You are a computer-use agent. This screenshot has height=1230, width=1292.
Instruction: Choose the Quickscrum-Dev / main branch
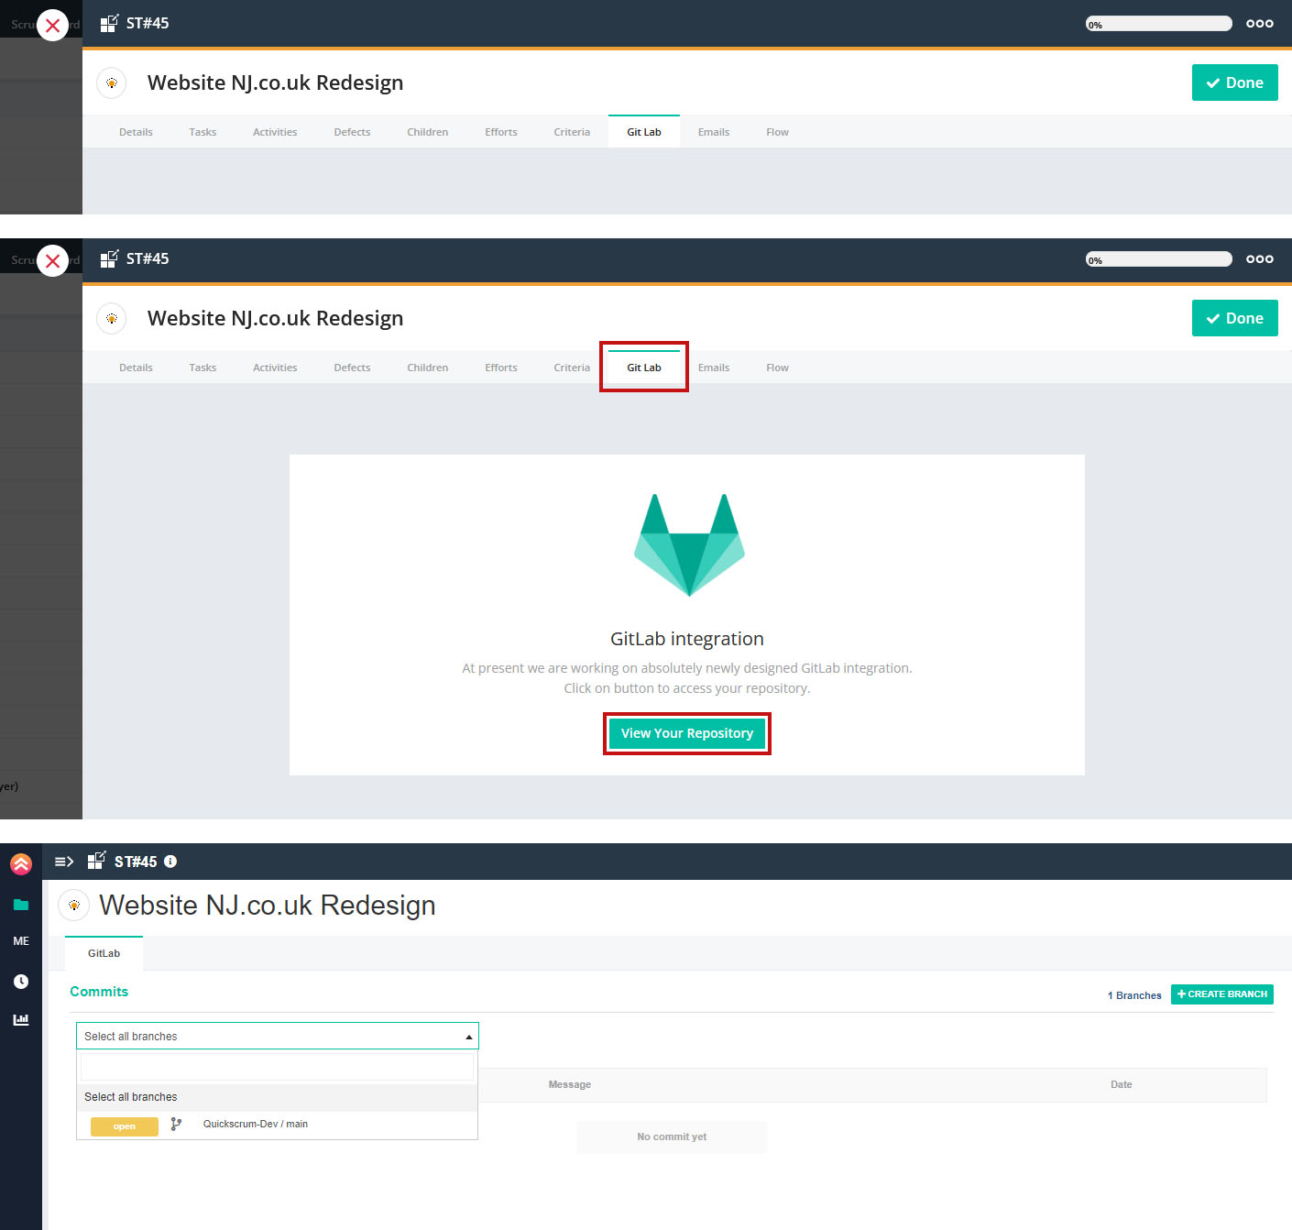pos(277,1125)
